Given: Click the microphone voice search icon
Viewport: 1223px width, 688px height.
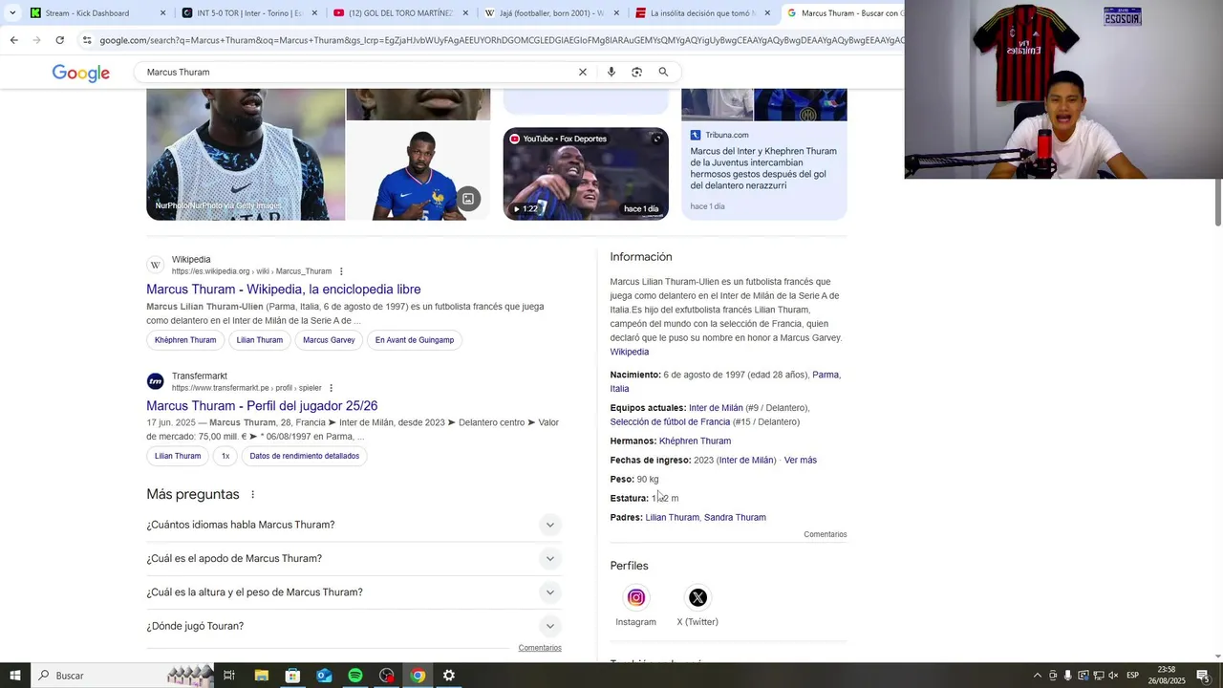Looking at the screenshot, I should tap(611, 72).
